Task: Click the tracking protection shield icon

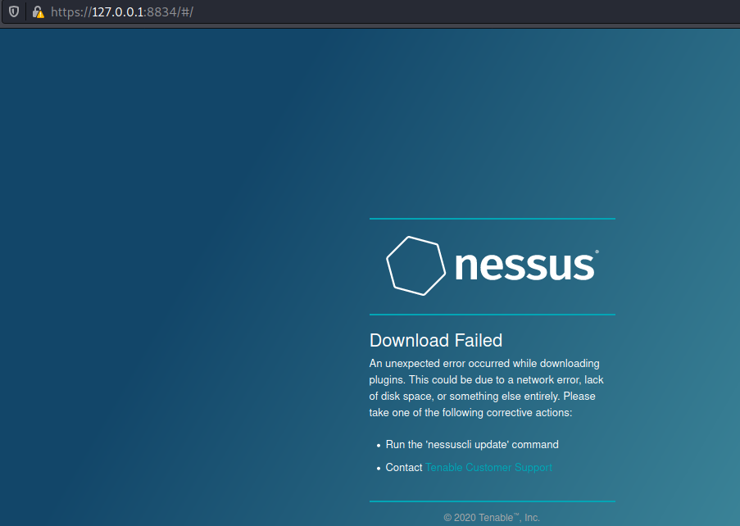Action: coord(14,11)
